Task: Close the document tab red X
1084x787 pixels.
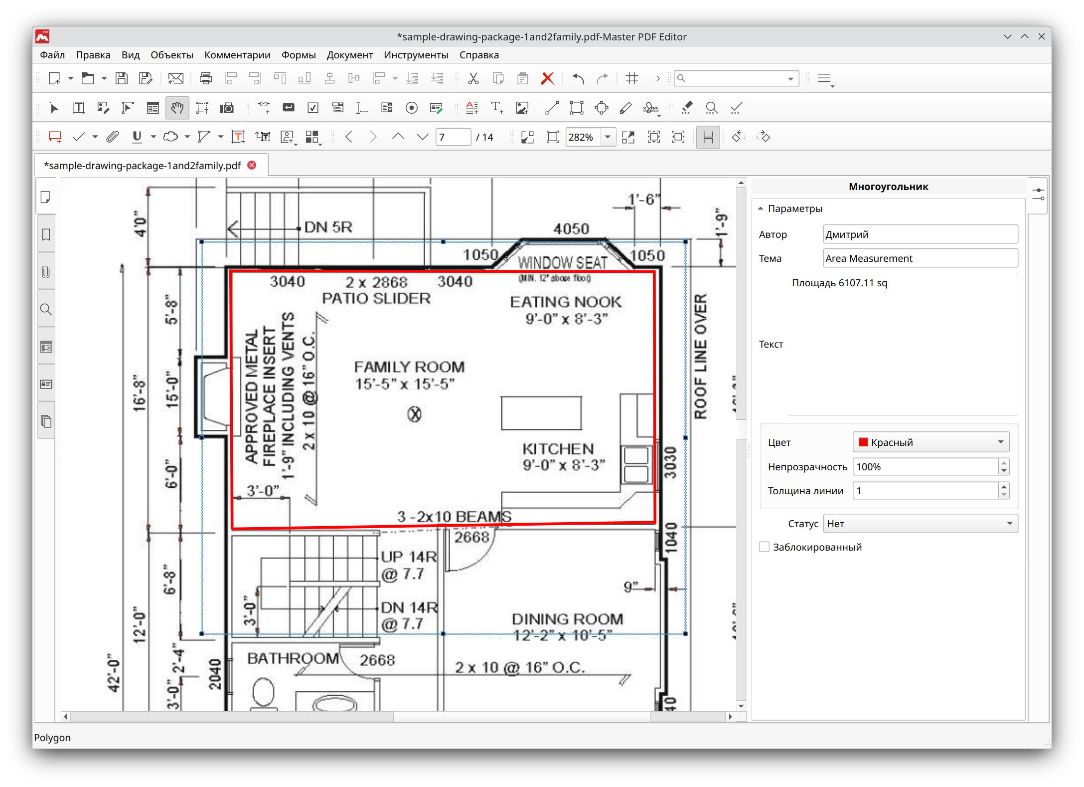Action: pyautogui.click(x=252, y=165)
